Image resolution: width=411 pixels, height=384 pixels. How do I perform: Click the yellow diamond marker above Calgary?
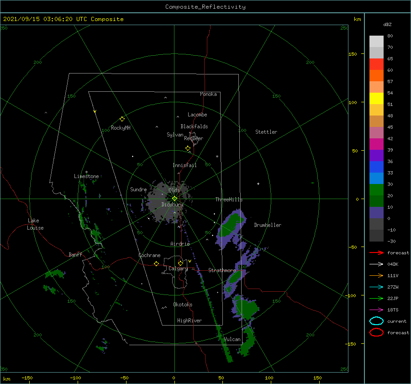point(180,263)
